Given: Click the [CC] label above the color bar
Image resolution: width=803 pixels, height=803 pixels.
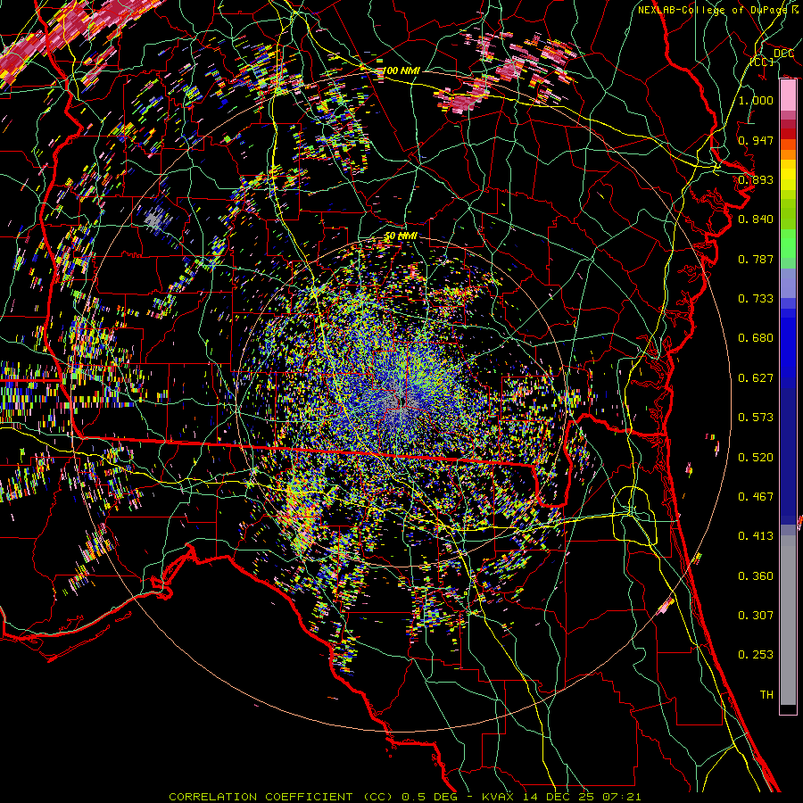Looking at the screenshot, I should (x=762, y=62).
